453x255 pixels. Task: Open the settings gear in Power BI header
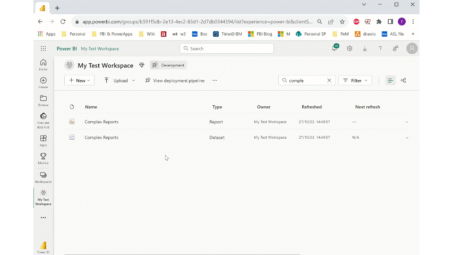coord(349,48)
